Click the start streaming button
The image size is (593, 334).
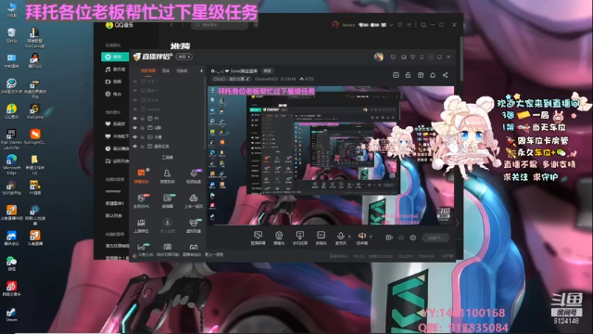[435, 238]
